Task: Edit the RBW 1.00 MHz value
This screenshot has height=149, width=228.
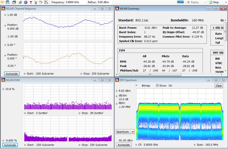Action: (x=125, y=107)
